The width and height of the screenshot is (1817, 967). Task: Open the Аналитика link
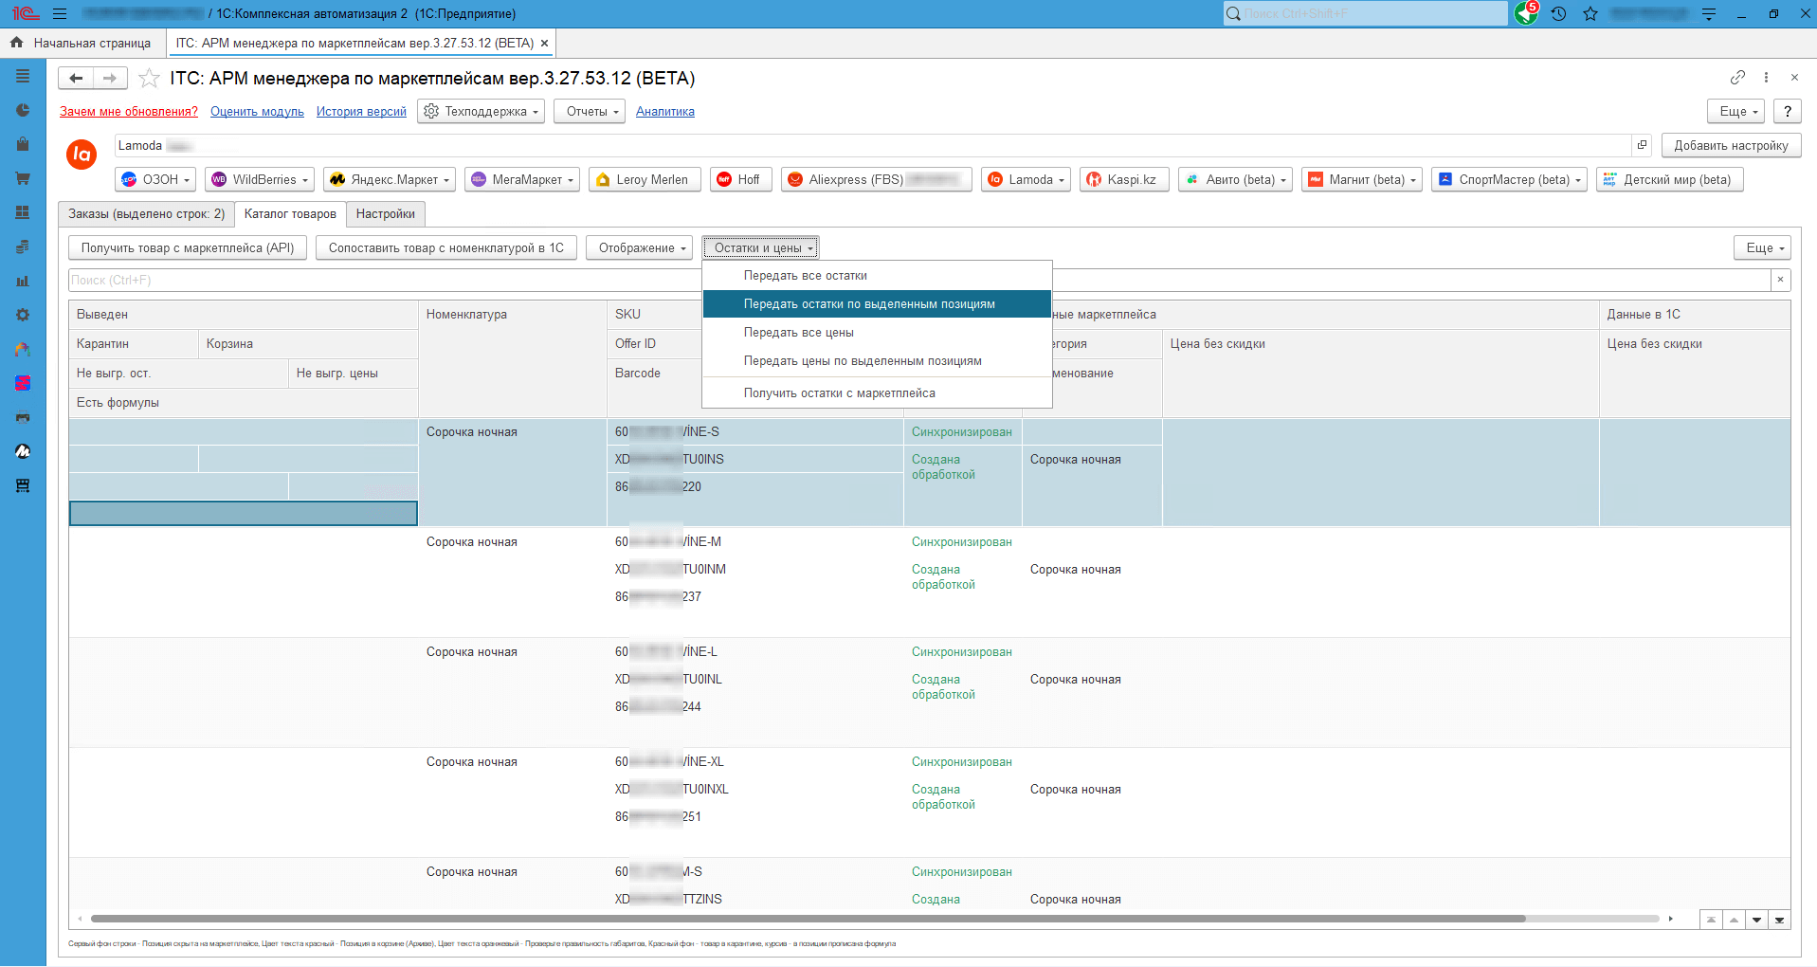click(x=664, y=112)
